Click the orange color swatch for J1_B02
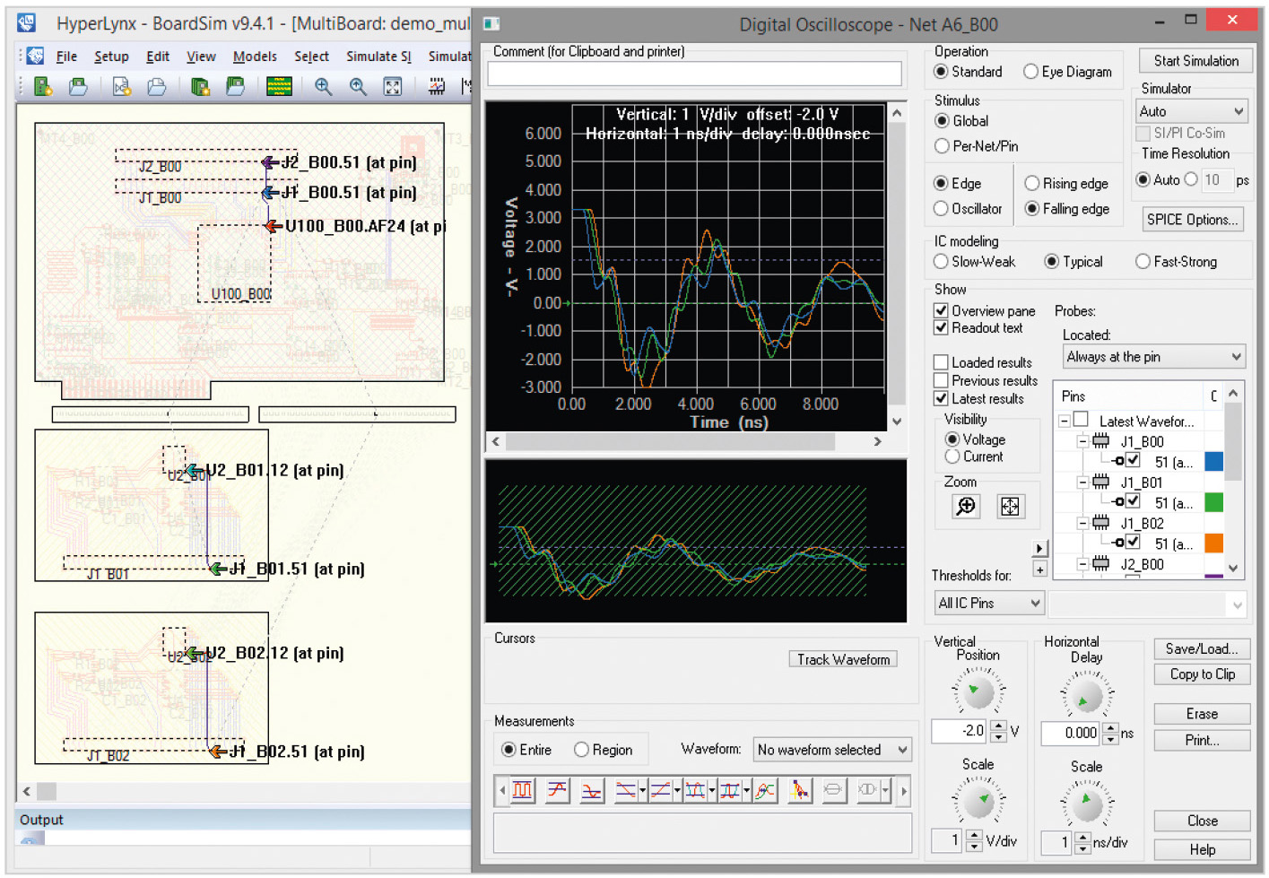1269x878 pixels. [x=1213, y=543]
